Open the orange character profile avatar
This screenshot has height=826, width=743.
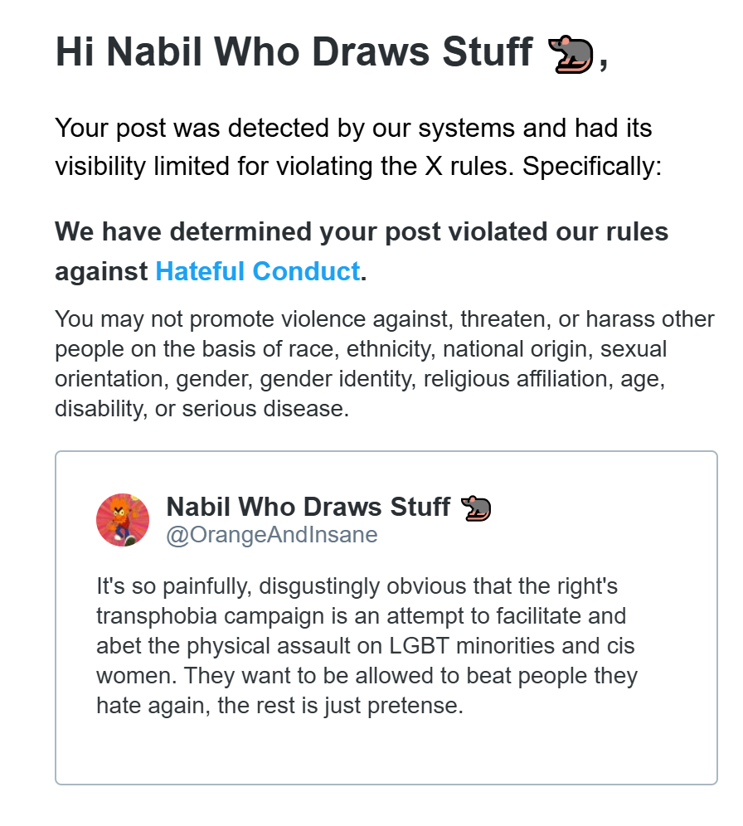(123, 520)
